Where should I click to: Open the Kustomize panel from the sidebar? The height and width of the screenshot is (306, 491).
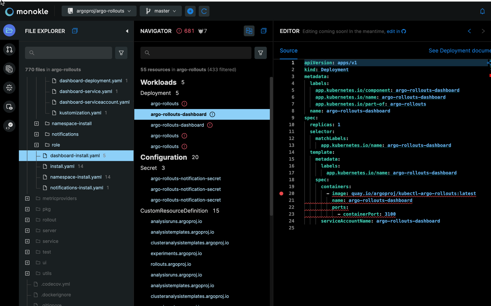coord(9,68)
